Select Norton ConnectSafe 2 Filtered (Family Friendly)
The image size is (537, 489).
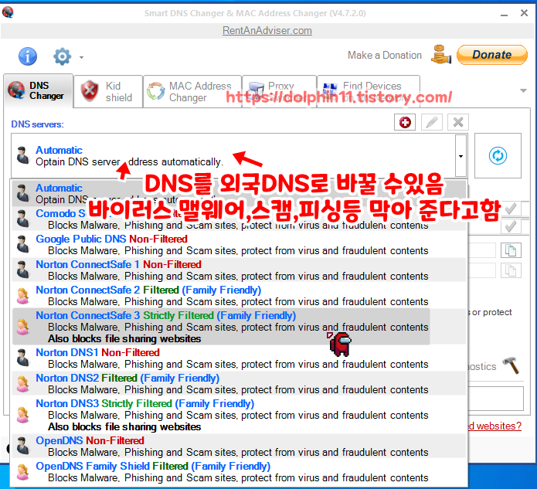(239, 296)
